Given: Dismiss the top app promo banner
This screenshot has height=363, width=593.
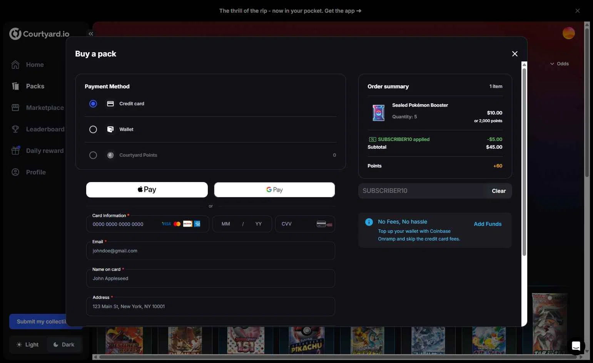Looking at the screenshot, I should tap(578, 11).
